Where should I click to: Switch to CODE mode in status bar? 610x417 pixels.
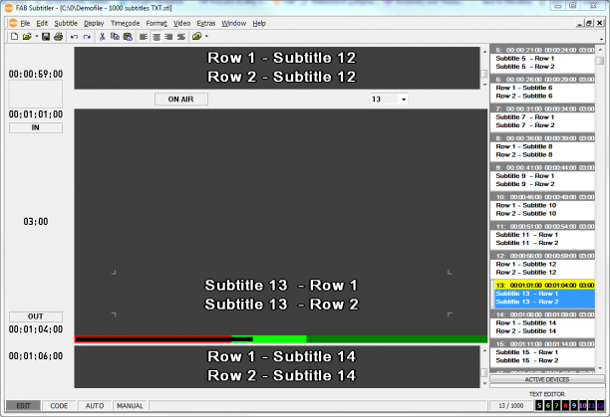[x=59, y=406]
